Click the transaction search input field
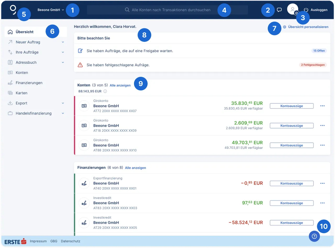This screenshot has width=335, height=248. tap(167, 10)
